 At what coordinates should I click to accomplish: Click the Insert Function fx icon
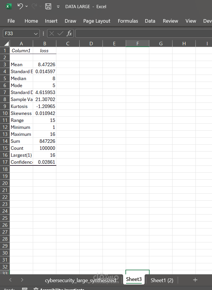(69, 33)
